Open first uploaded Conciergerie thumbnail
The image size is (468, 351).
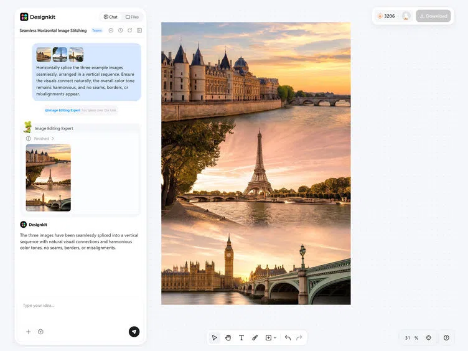coord(44,55)
